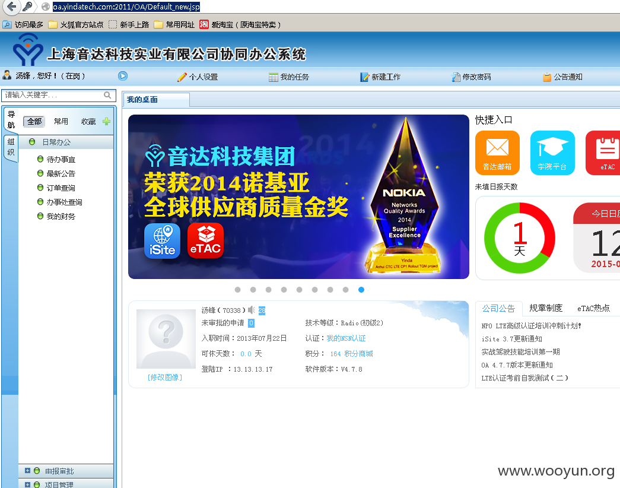Open NPO LTE高级认证培训冲刺计划 announcement
Screen dimensions: 620x488
[531, 326]
